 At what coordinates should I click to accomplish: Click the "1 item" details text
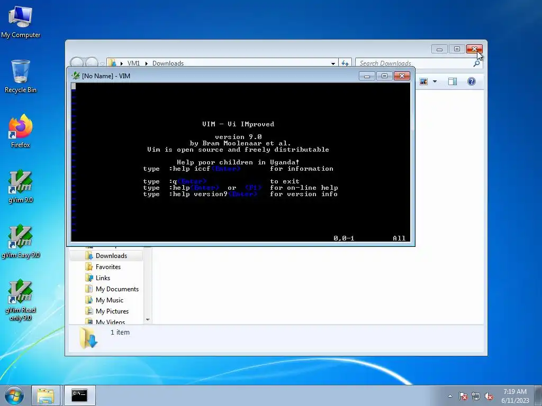tap(120, 332)
